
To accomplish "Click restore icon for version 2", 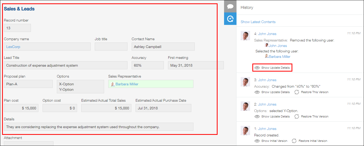I will (x=297, y=116).
